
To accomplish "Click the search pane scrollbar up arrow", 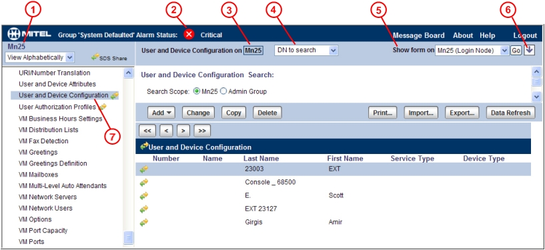I will click(536, 72).
